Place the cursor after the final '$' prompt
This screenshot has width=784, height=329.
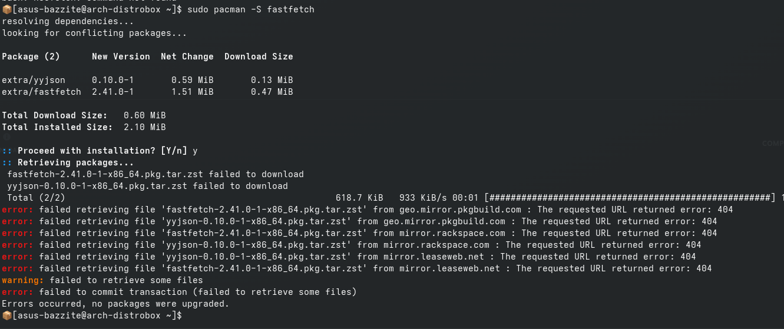184,316
